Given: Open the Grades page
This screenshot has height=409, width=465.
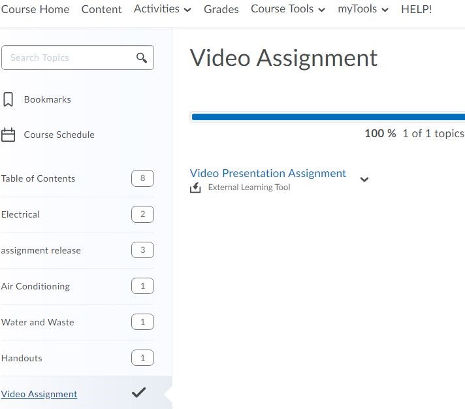Looking at the screenshot, I should point(221,9).
